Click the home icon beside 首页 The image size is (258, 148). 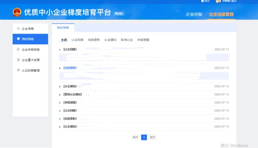point(202,1)
